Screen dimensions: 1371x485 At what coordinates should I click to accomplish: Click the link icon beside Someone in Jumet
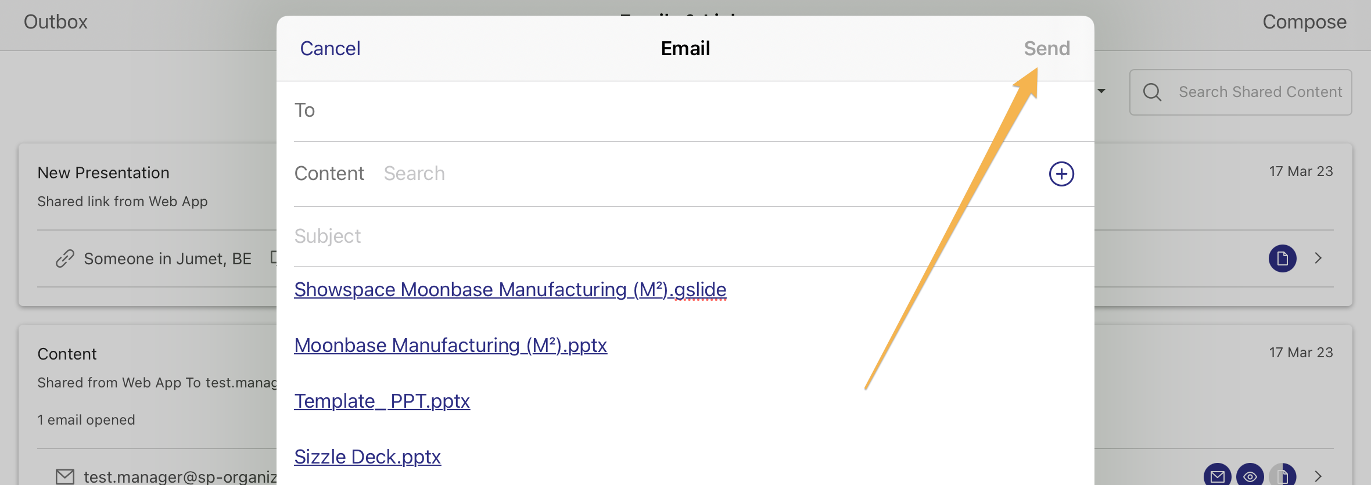click(x=65, y=258)
